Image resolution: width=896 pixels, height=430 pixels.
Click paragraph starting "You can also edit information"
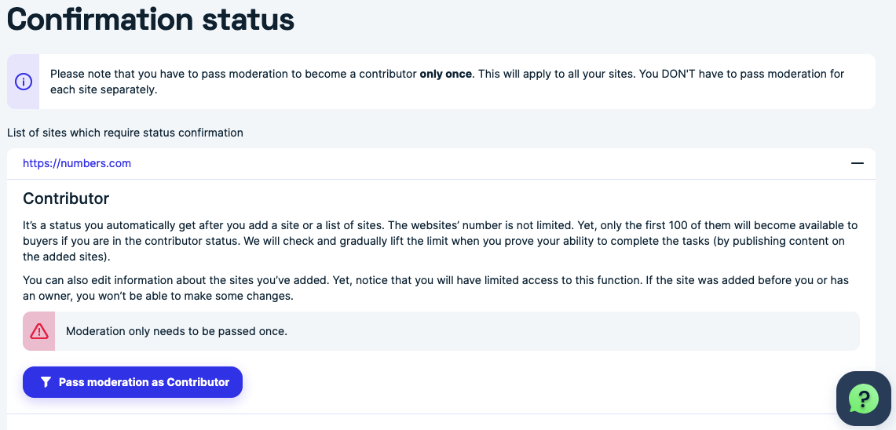pos(435,288)
